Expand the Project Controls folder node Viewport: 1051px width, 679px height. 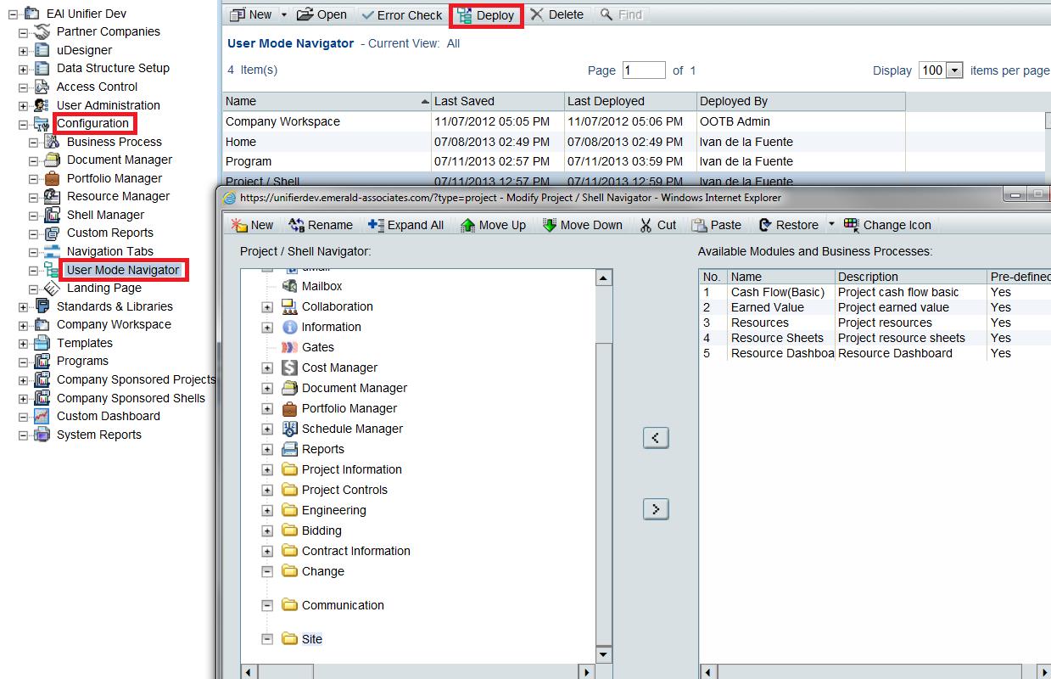(x=267, y=491)
